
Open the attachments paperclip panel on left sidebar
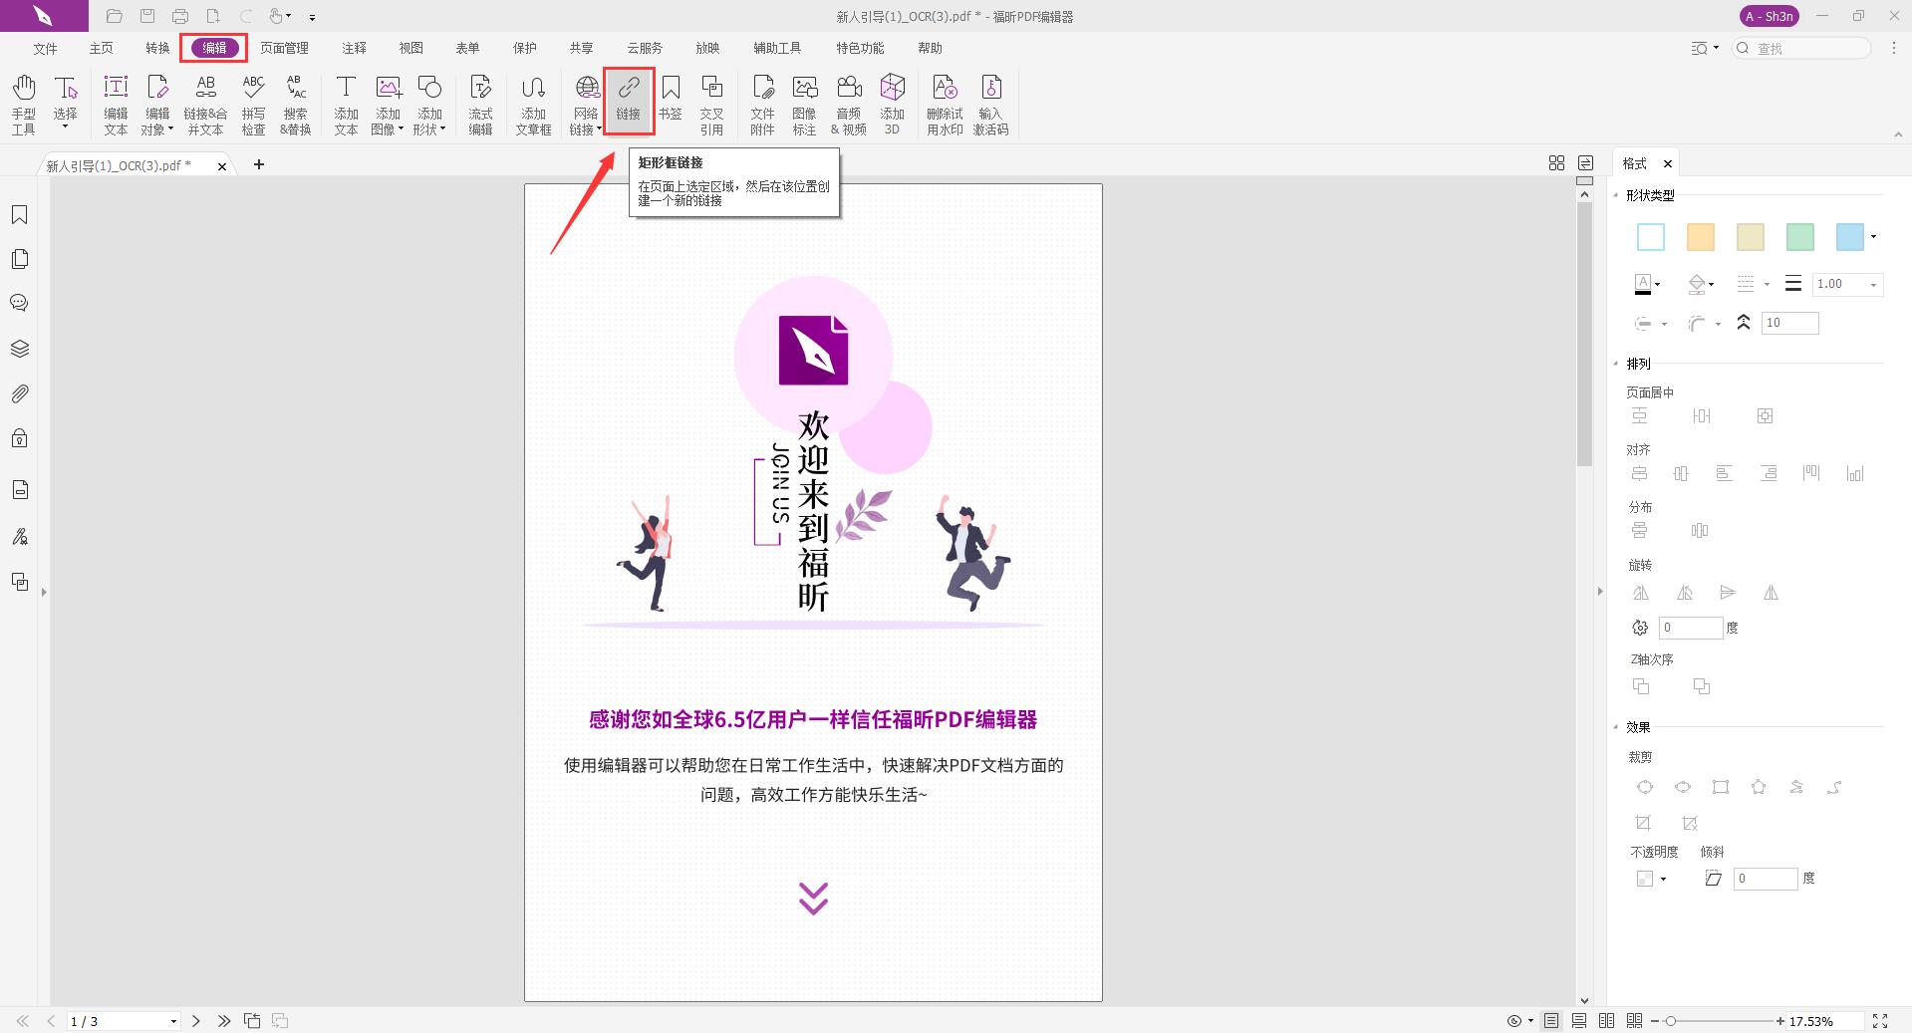click(19, 393)
